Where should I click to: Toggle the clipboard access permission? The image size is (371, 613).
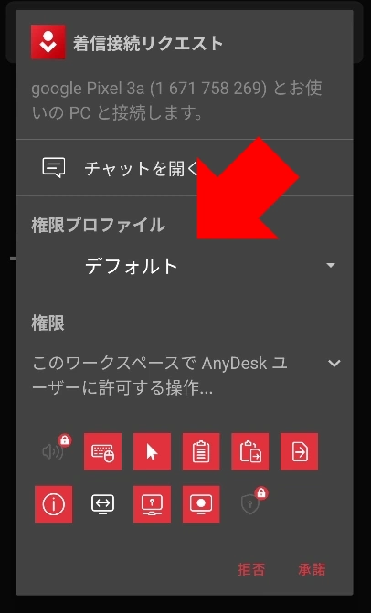click(x=201, y=451)
